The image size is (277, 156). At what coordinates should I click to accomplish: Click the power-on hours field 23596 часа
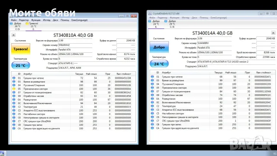pyautogui.click(x=266, y=57)
